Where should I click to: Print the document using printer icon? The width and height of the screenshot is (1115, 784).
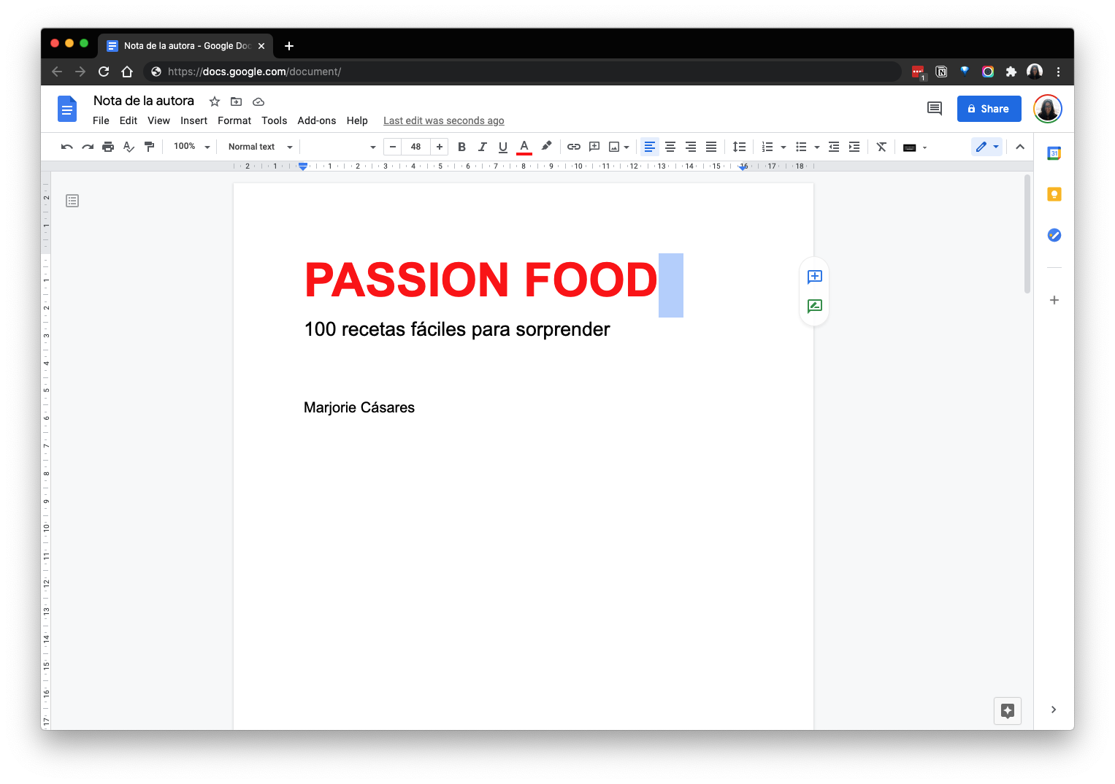tap(108, 147)
